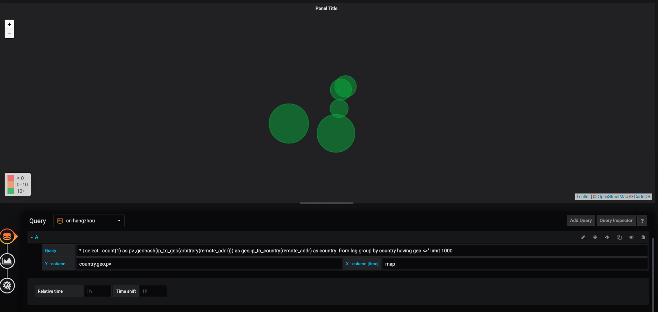Screen dimensions: 658x312
Task: Zoom out on the map
Action: click(x=9, y=34)
